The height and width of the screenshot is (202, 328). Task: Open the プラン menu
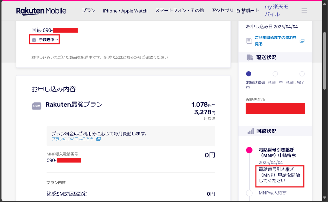tap(89, 10)
